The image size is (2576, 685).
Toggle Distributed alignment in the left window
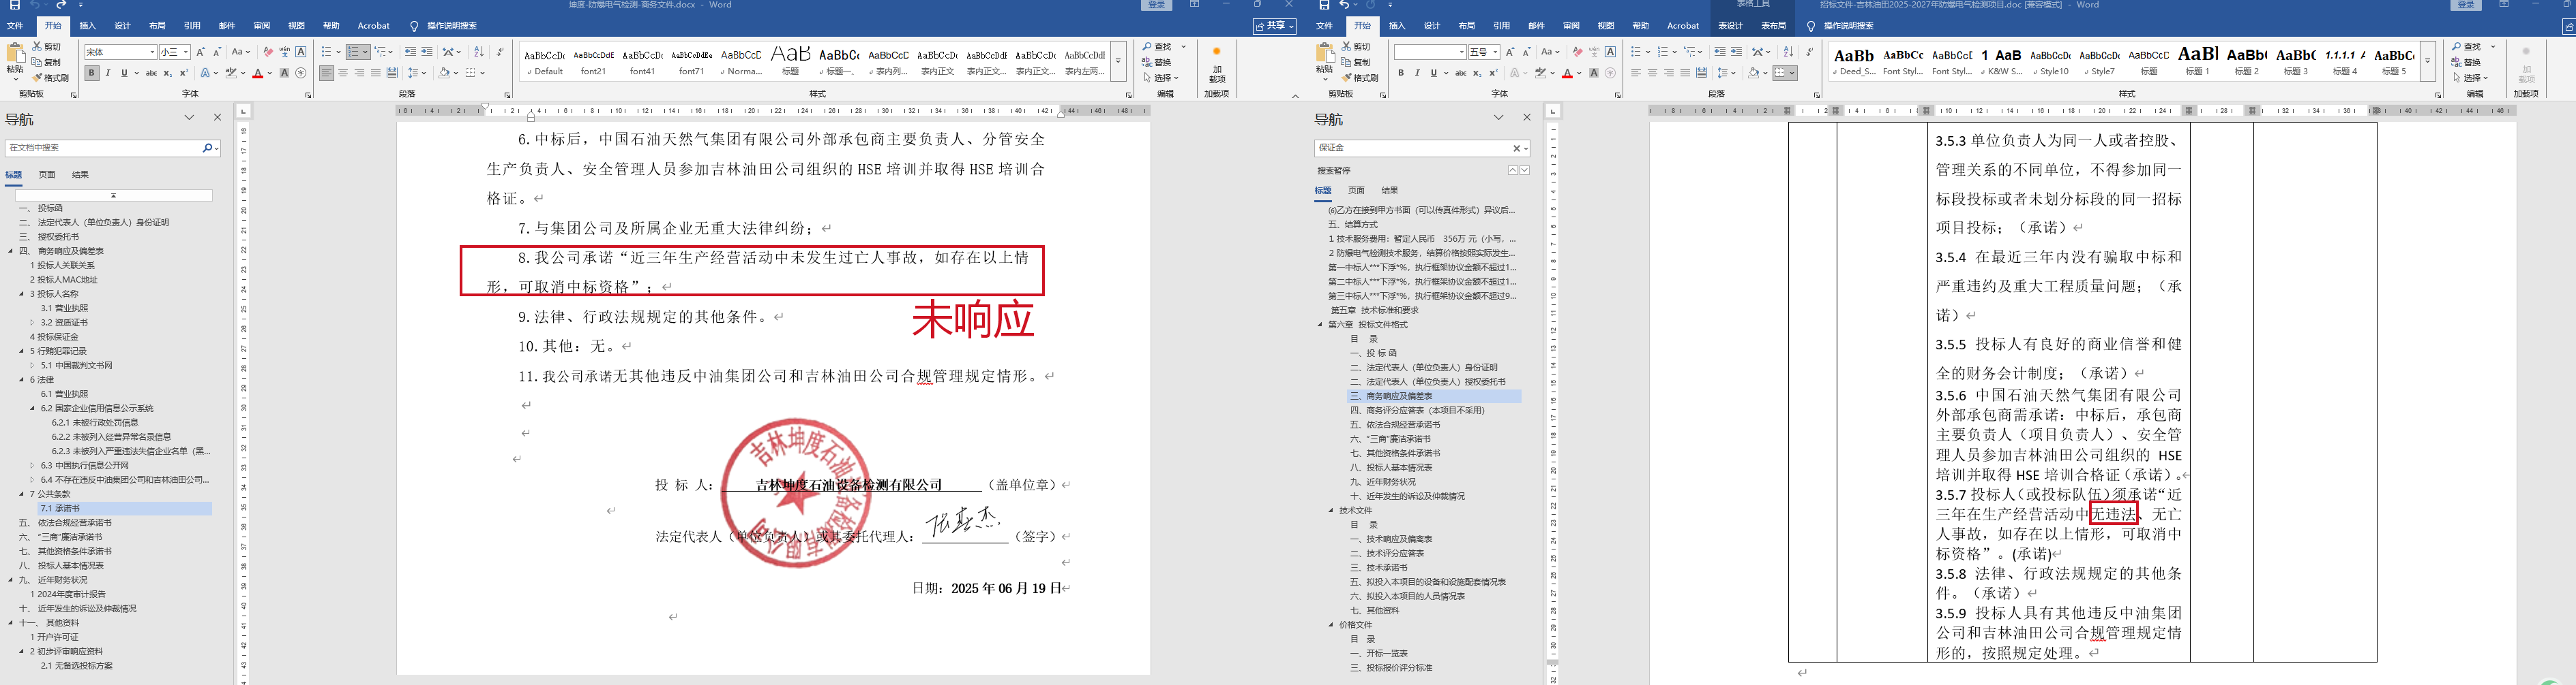click(x=392, y=73)
